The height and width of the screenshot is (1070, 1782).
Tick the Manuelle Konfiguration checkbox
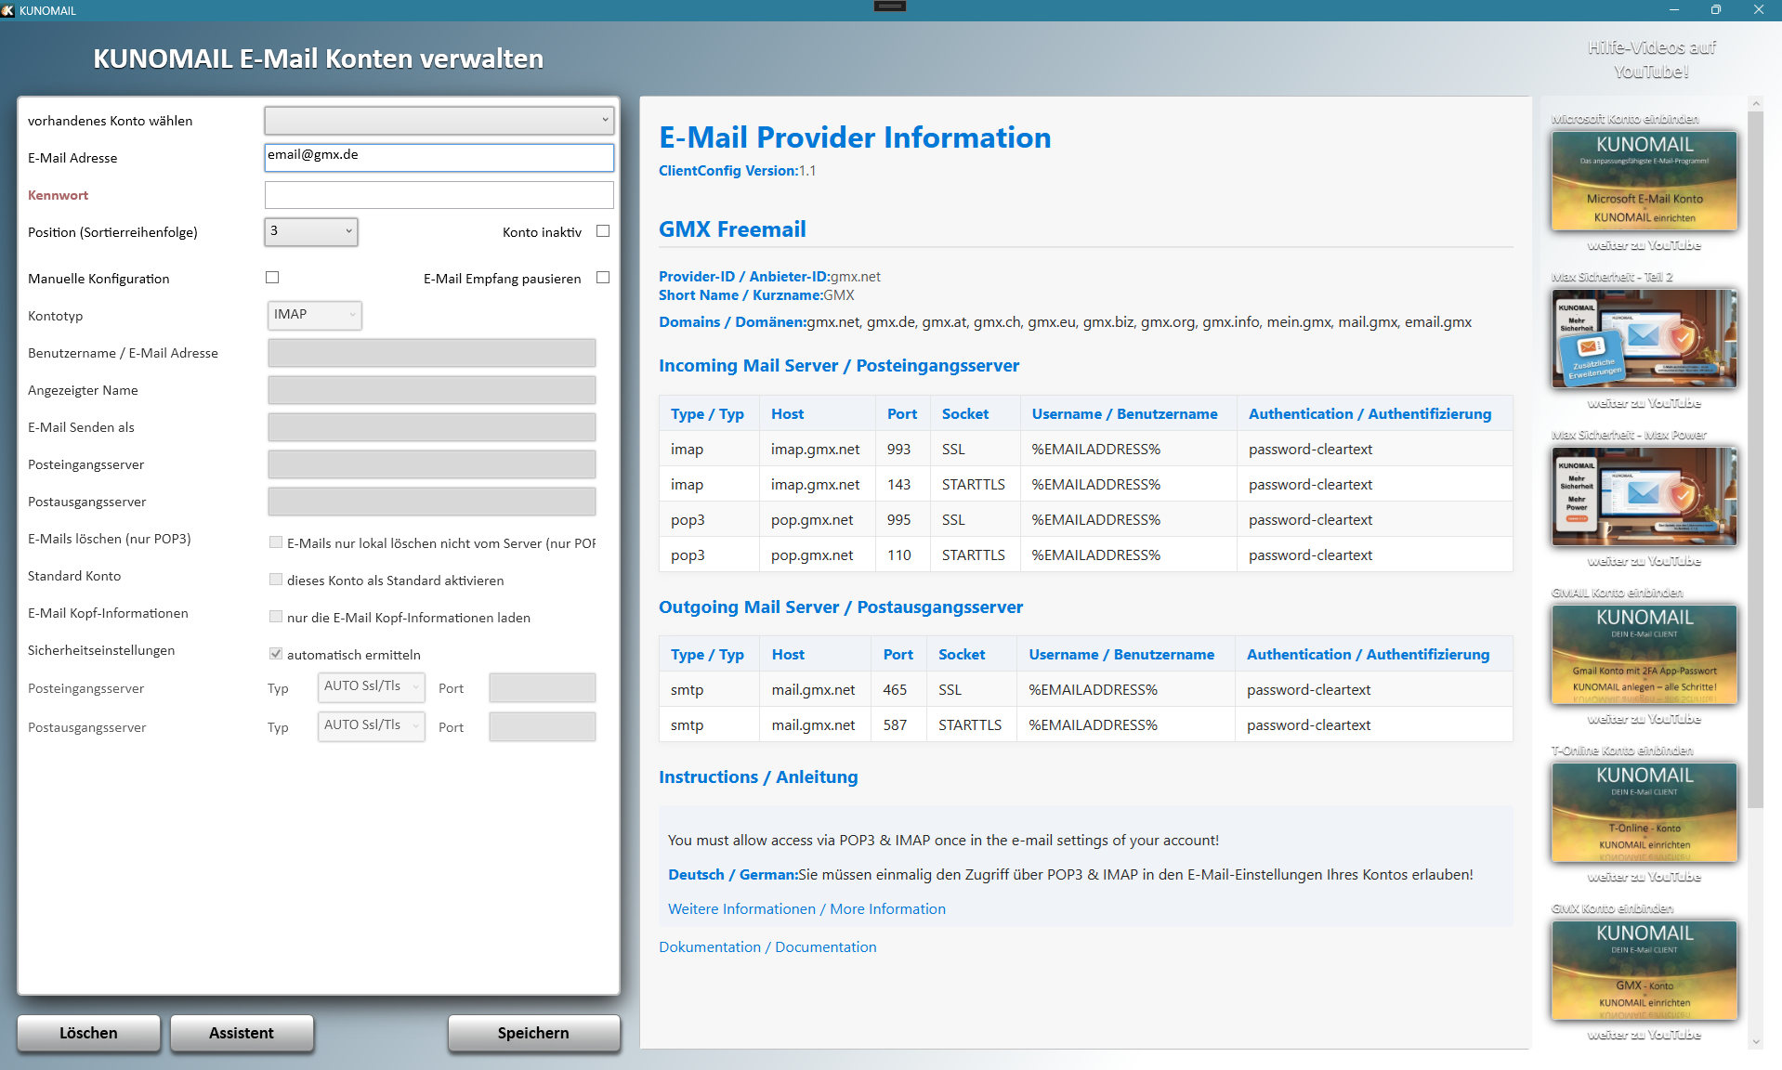(x=272, y=278)
